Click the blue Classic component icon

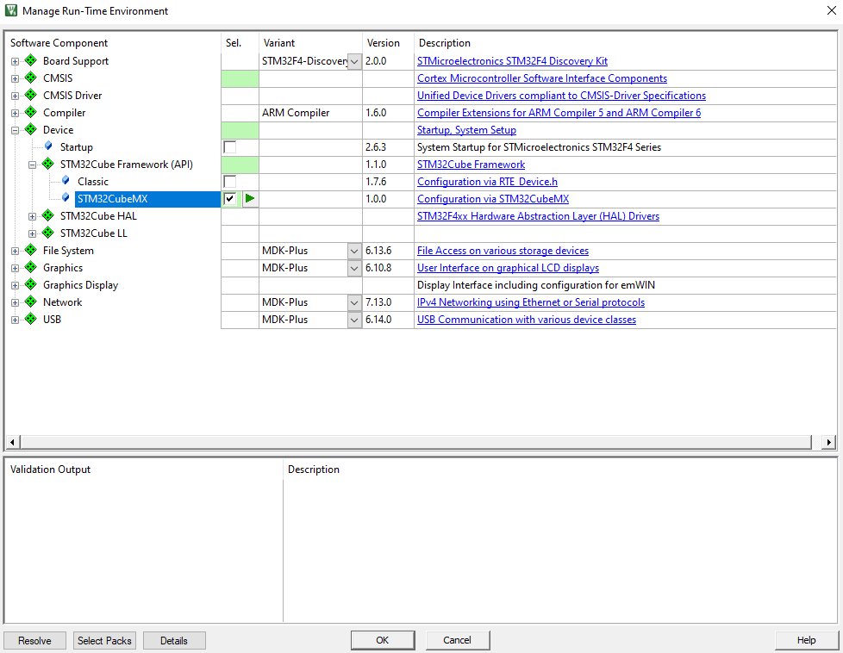tap(66, 181)
